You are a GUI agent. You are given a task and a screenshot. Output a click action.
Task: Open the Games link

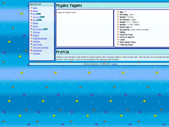click(x=35, y=23)
